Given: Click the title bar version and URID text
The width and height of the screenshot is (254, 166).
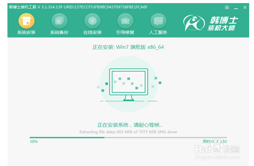Looking at the screenshot, I should (x=78, y=7).
